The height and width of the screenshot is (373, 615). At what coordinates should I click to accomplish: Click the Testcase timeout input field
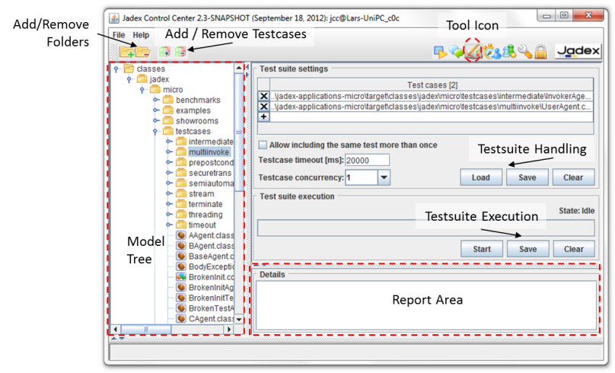coord(367,160)
